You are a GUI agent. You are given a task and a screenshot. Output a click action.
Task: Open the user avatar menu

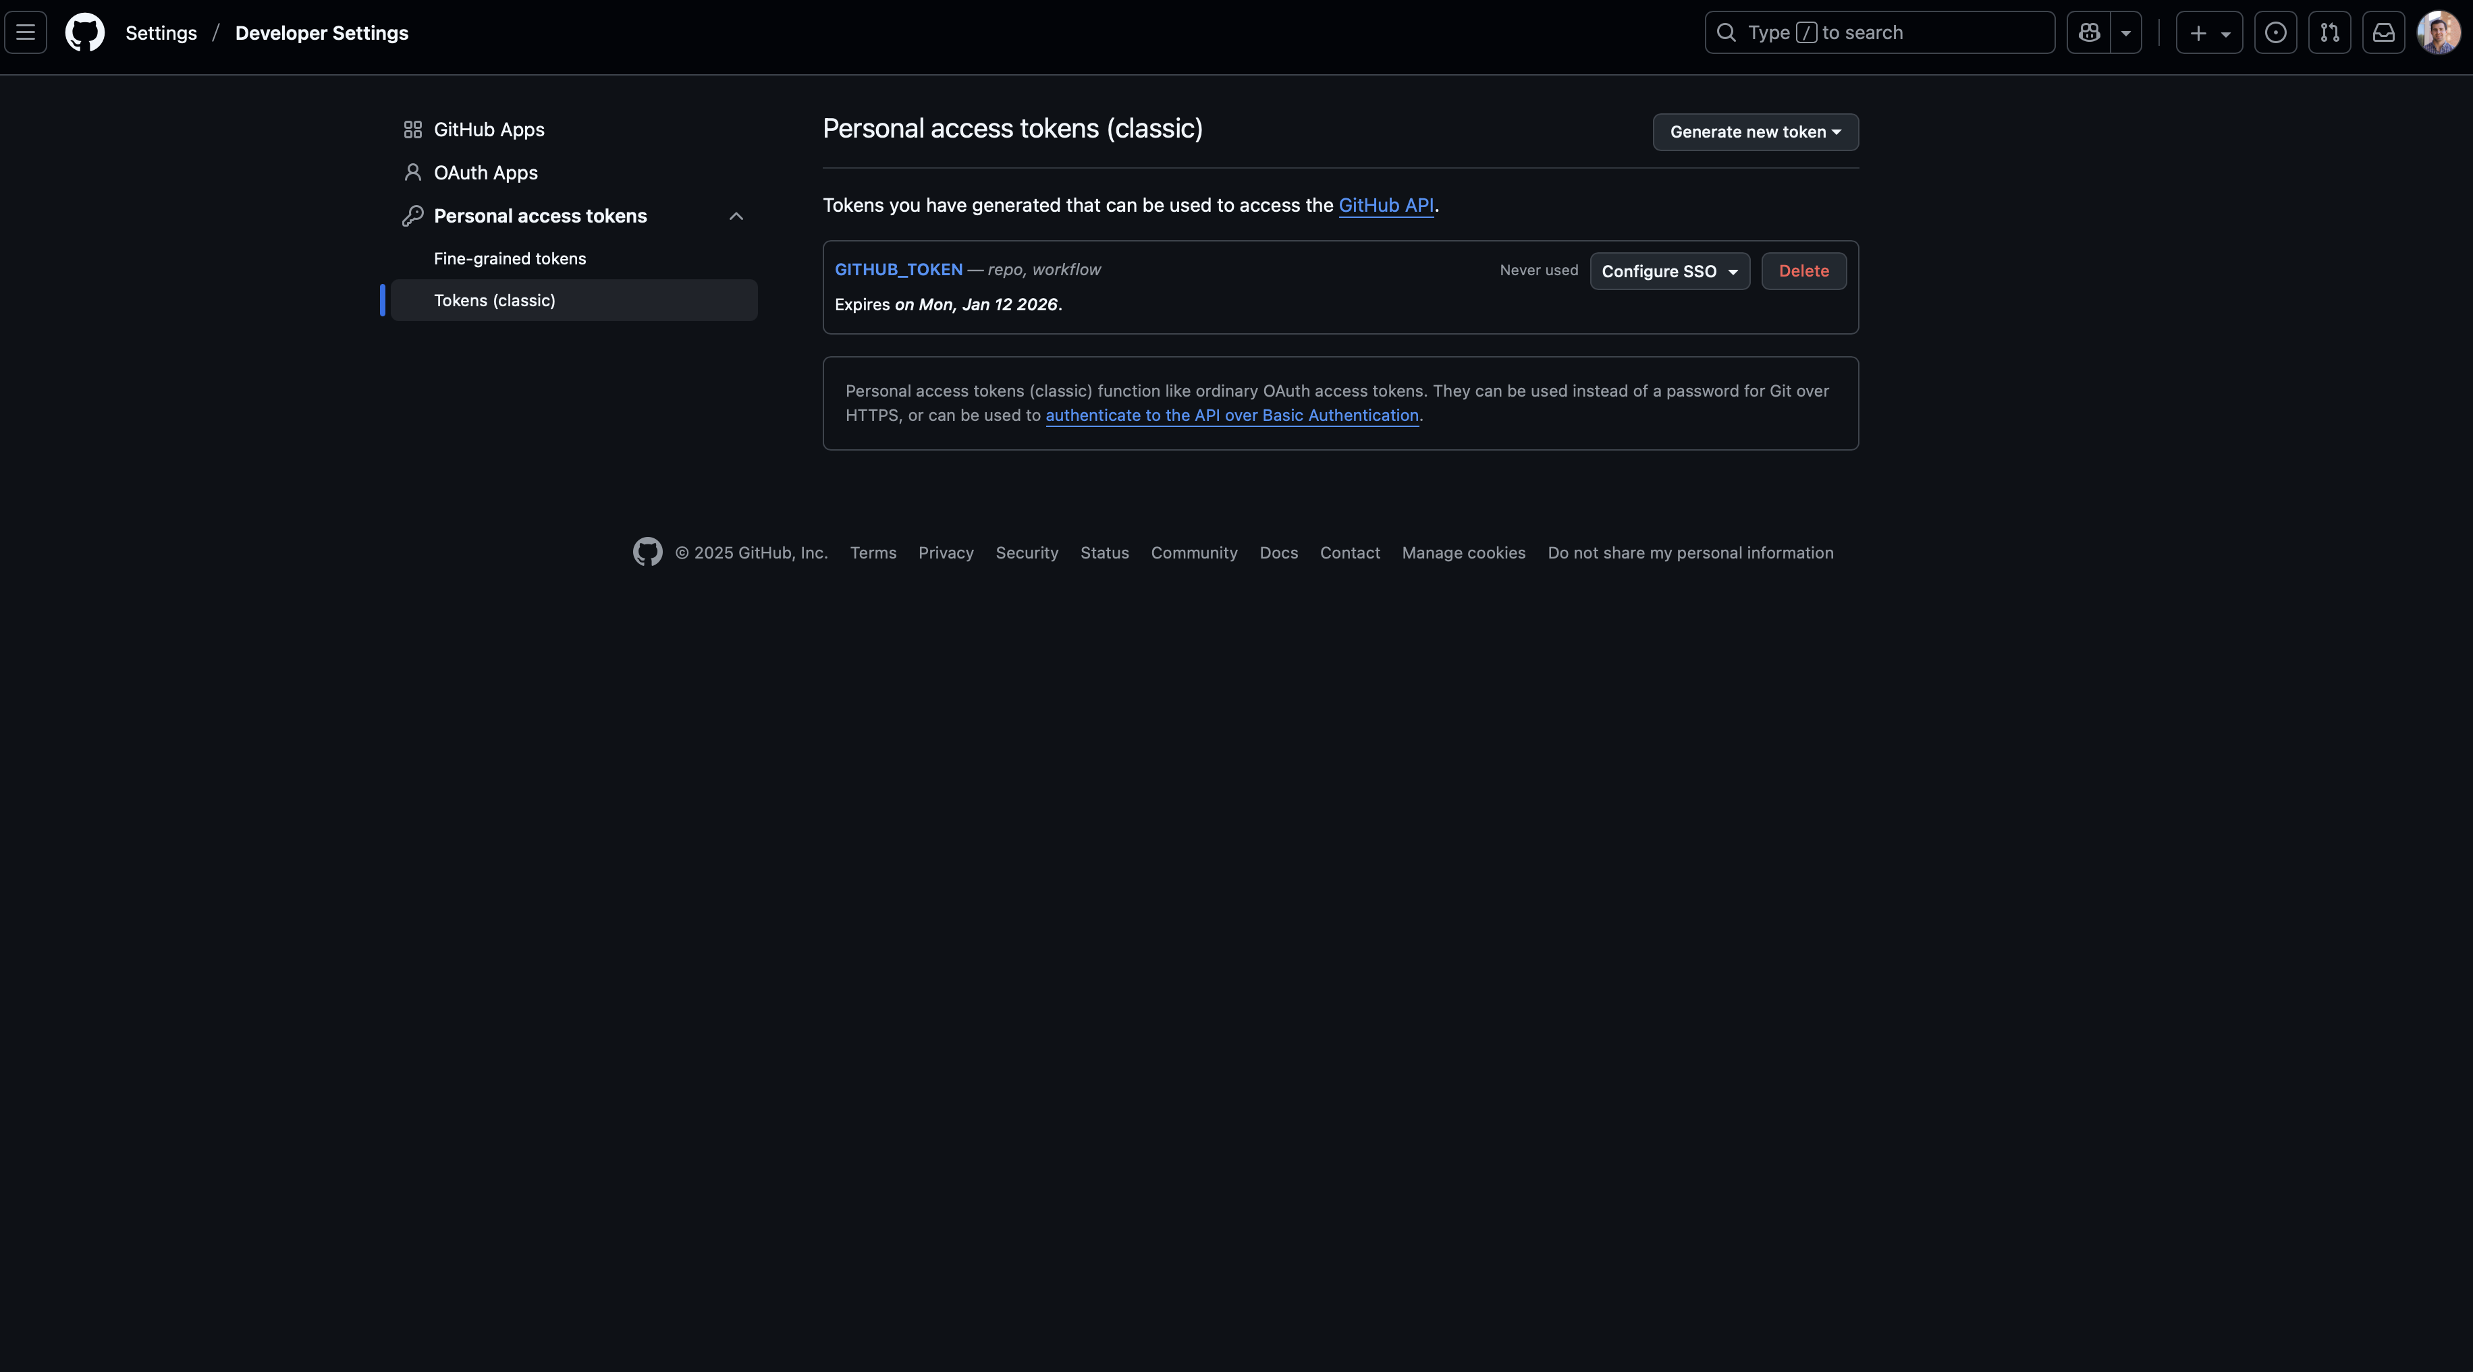click(2439, 32)
